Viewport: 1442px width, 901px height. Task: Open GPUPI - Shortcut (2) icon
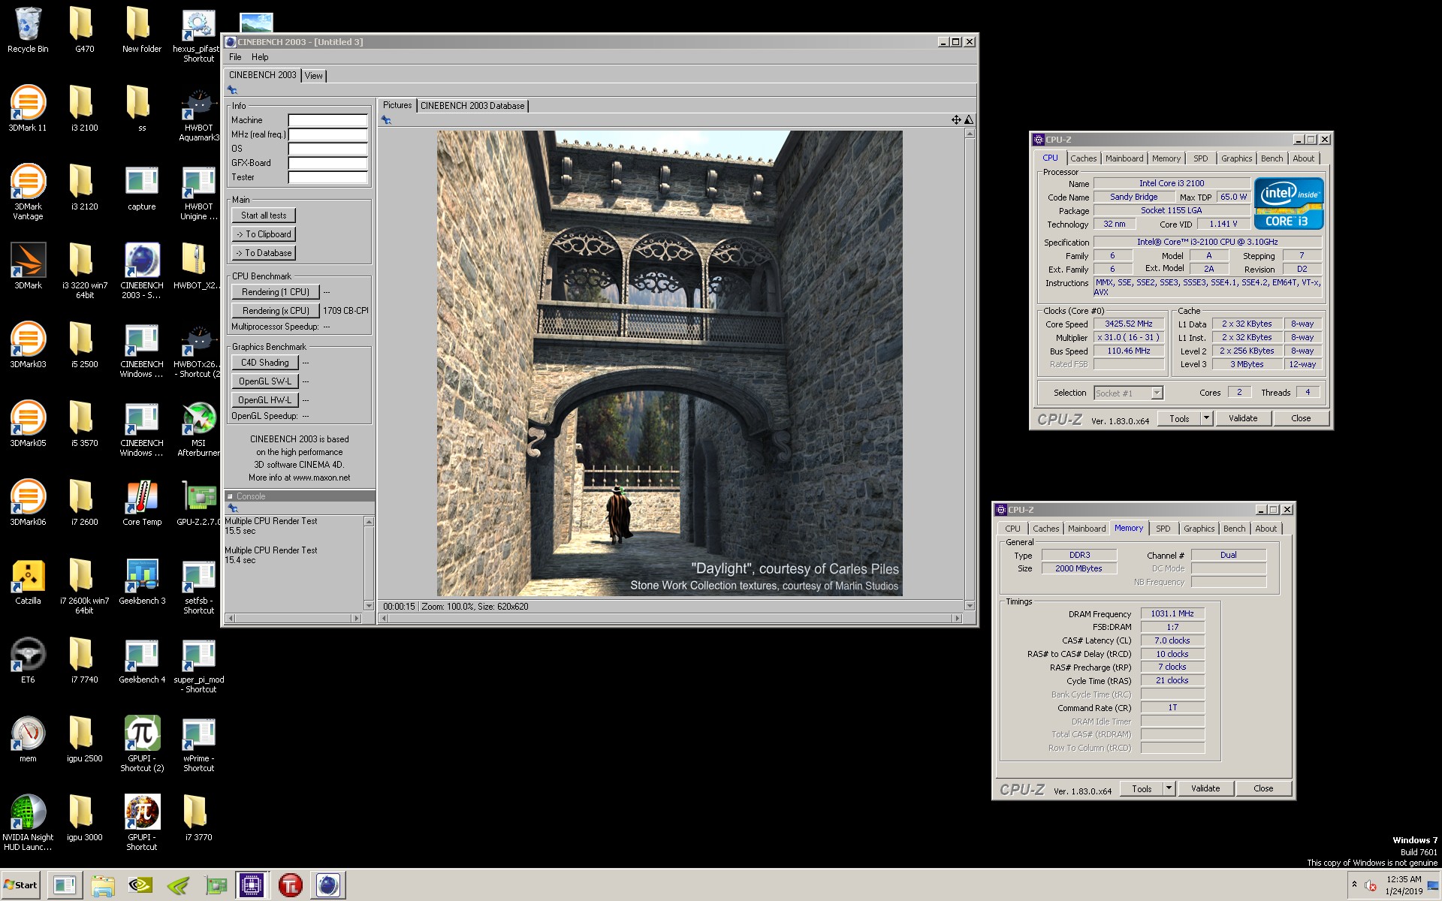click(142, 743)
